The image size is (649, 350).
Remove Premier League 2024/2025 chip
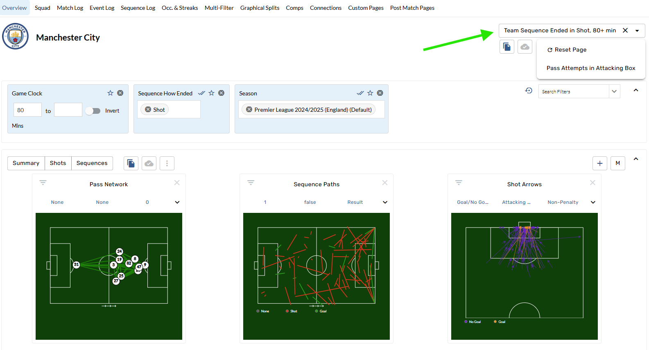coord(249,109)
